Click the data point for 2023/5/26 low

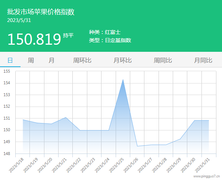click(137, 146)
